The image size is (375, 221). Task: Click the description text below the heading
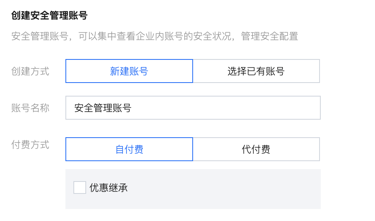point(155,36)
